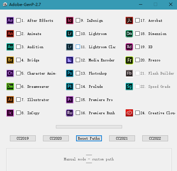The height and width of the screenshot is (171, 177).
Task: Click the Reset Paths button
Action: [89, 138]
